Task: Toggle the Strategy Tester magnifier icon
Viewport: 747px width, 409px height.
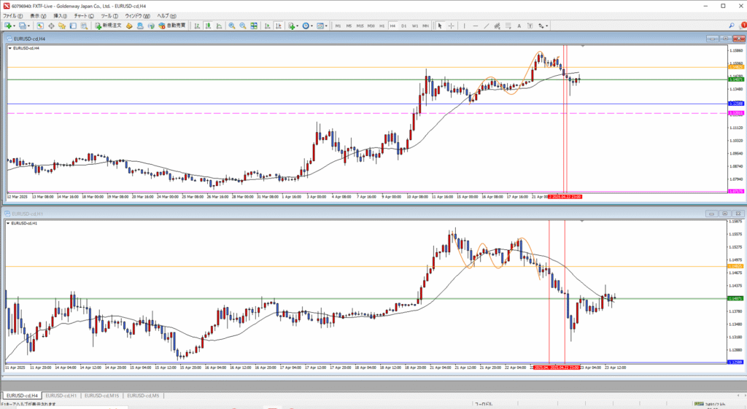Action: click(84, 26)
